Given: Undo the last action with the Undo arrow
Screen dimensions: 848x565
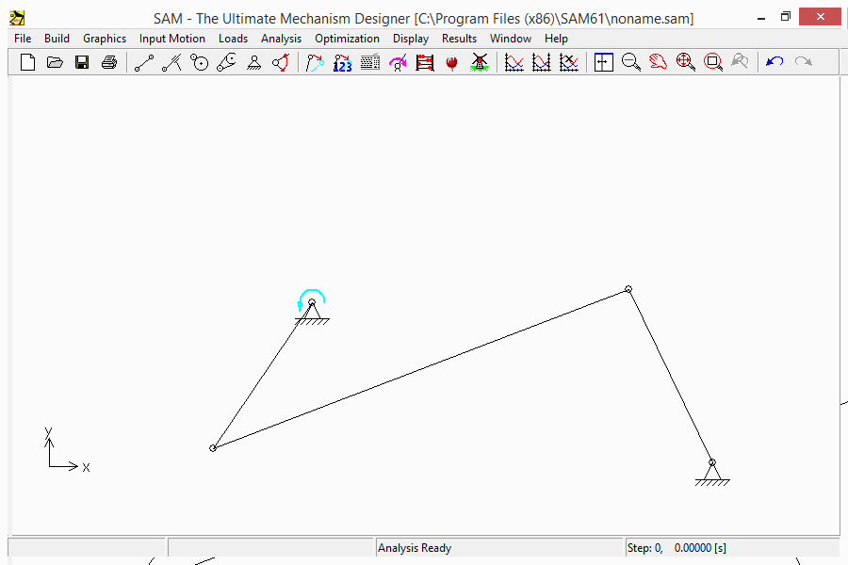Looking at the screenshot, I should coord(773,61).
